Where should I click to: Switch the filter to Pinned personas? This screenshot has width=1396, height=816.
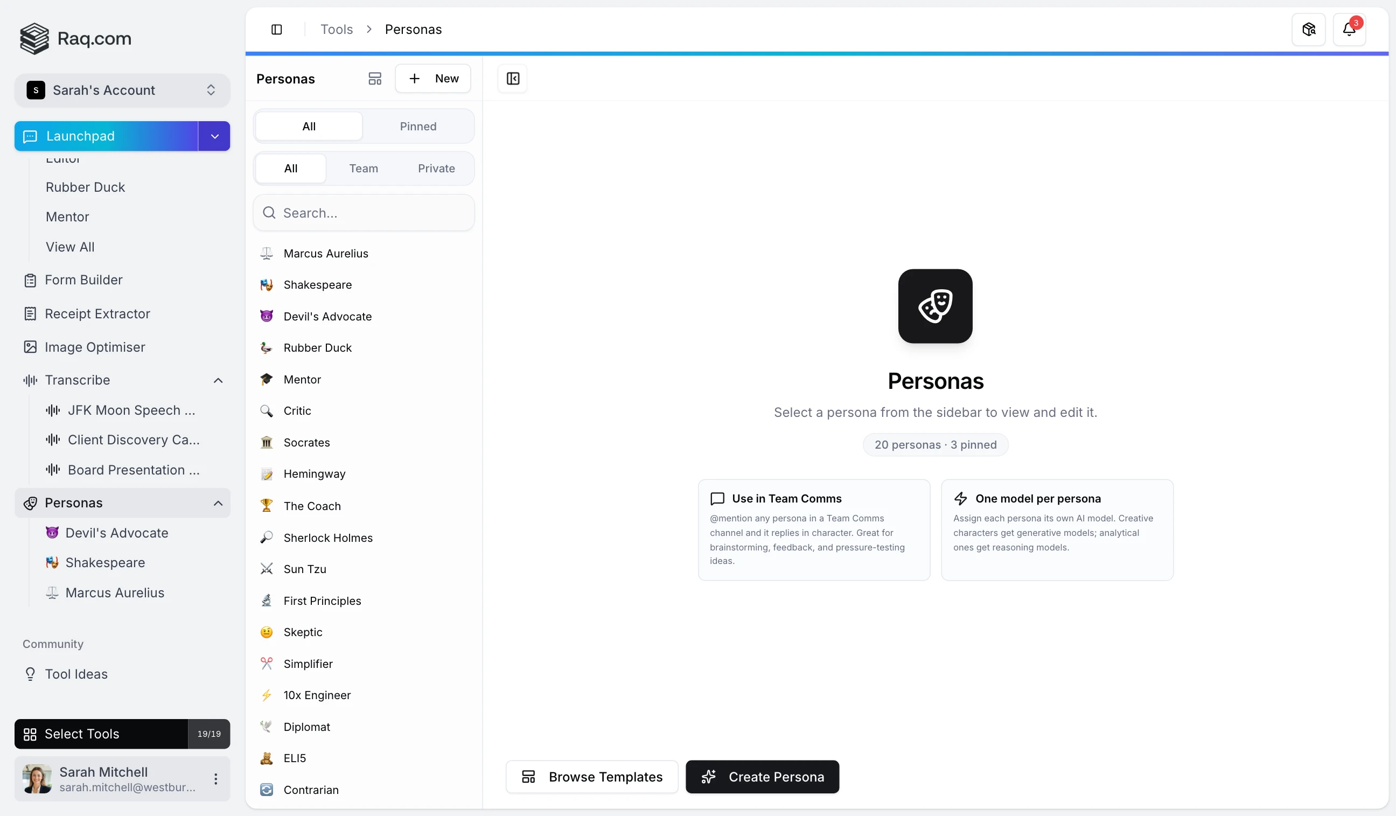(418, 125)
